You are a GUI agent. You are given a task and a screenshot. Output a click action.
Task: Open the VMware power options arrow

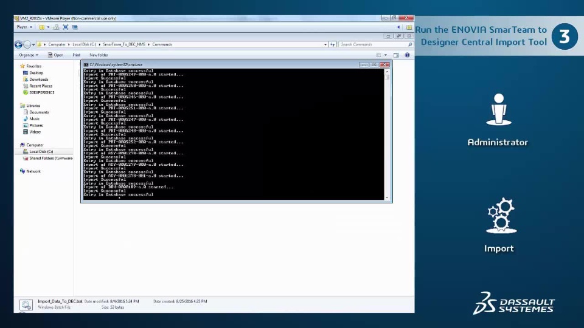pos(48,27)
